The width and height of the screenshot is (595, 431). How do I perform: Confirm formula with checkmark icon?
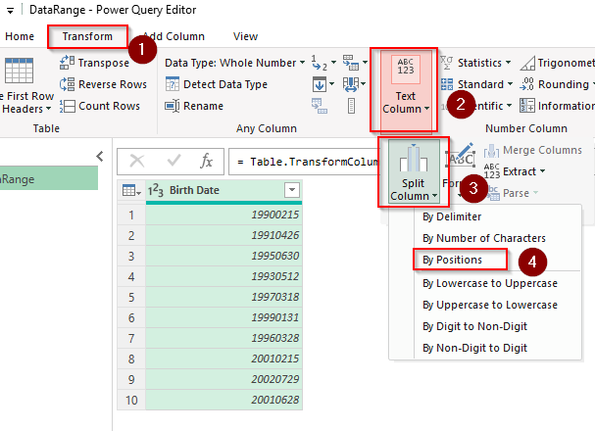tap(174, 161)
